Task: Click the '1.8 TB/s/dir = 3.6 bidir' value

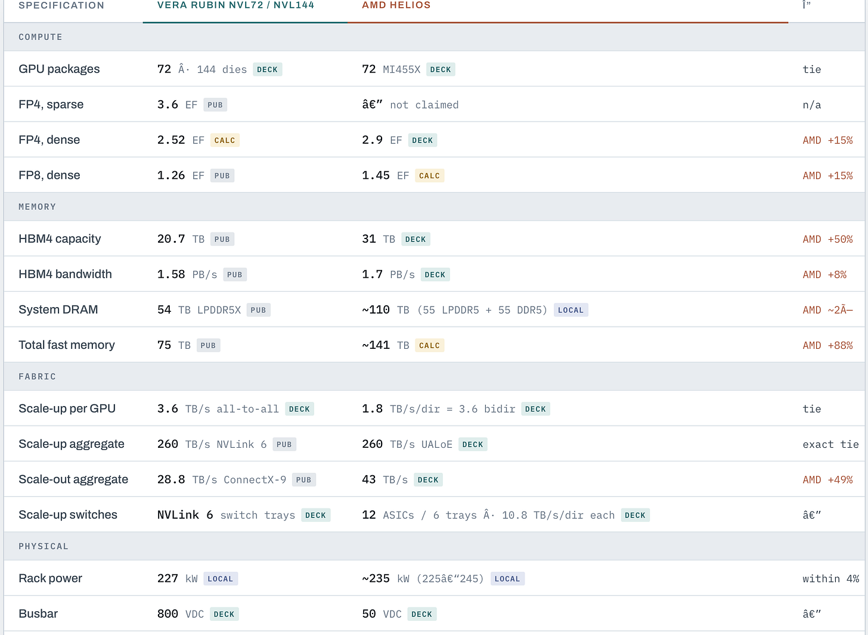Action: click(x=439, y=409)
